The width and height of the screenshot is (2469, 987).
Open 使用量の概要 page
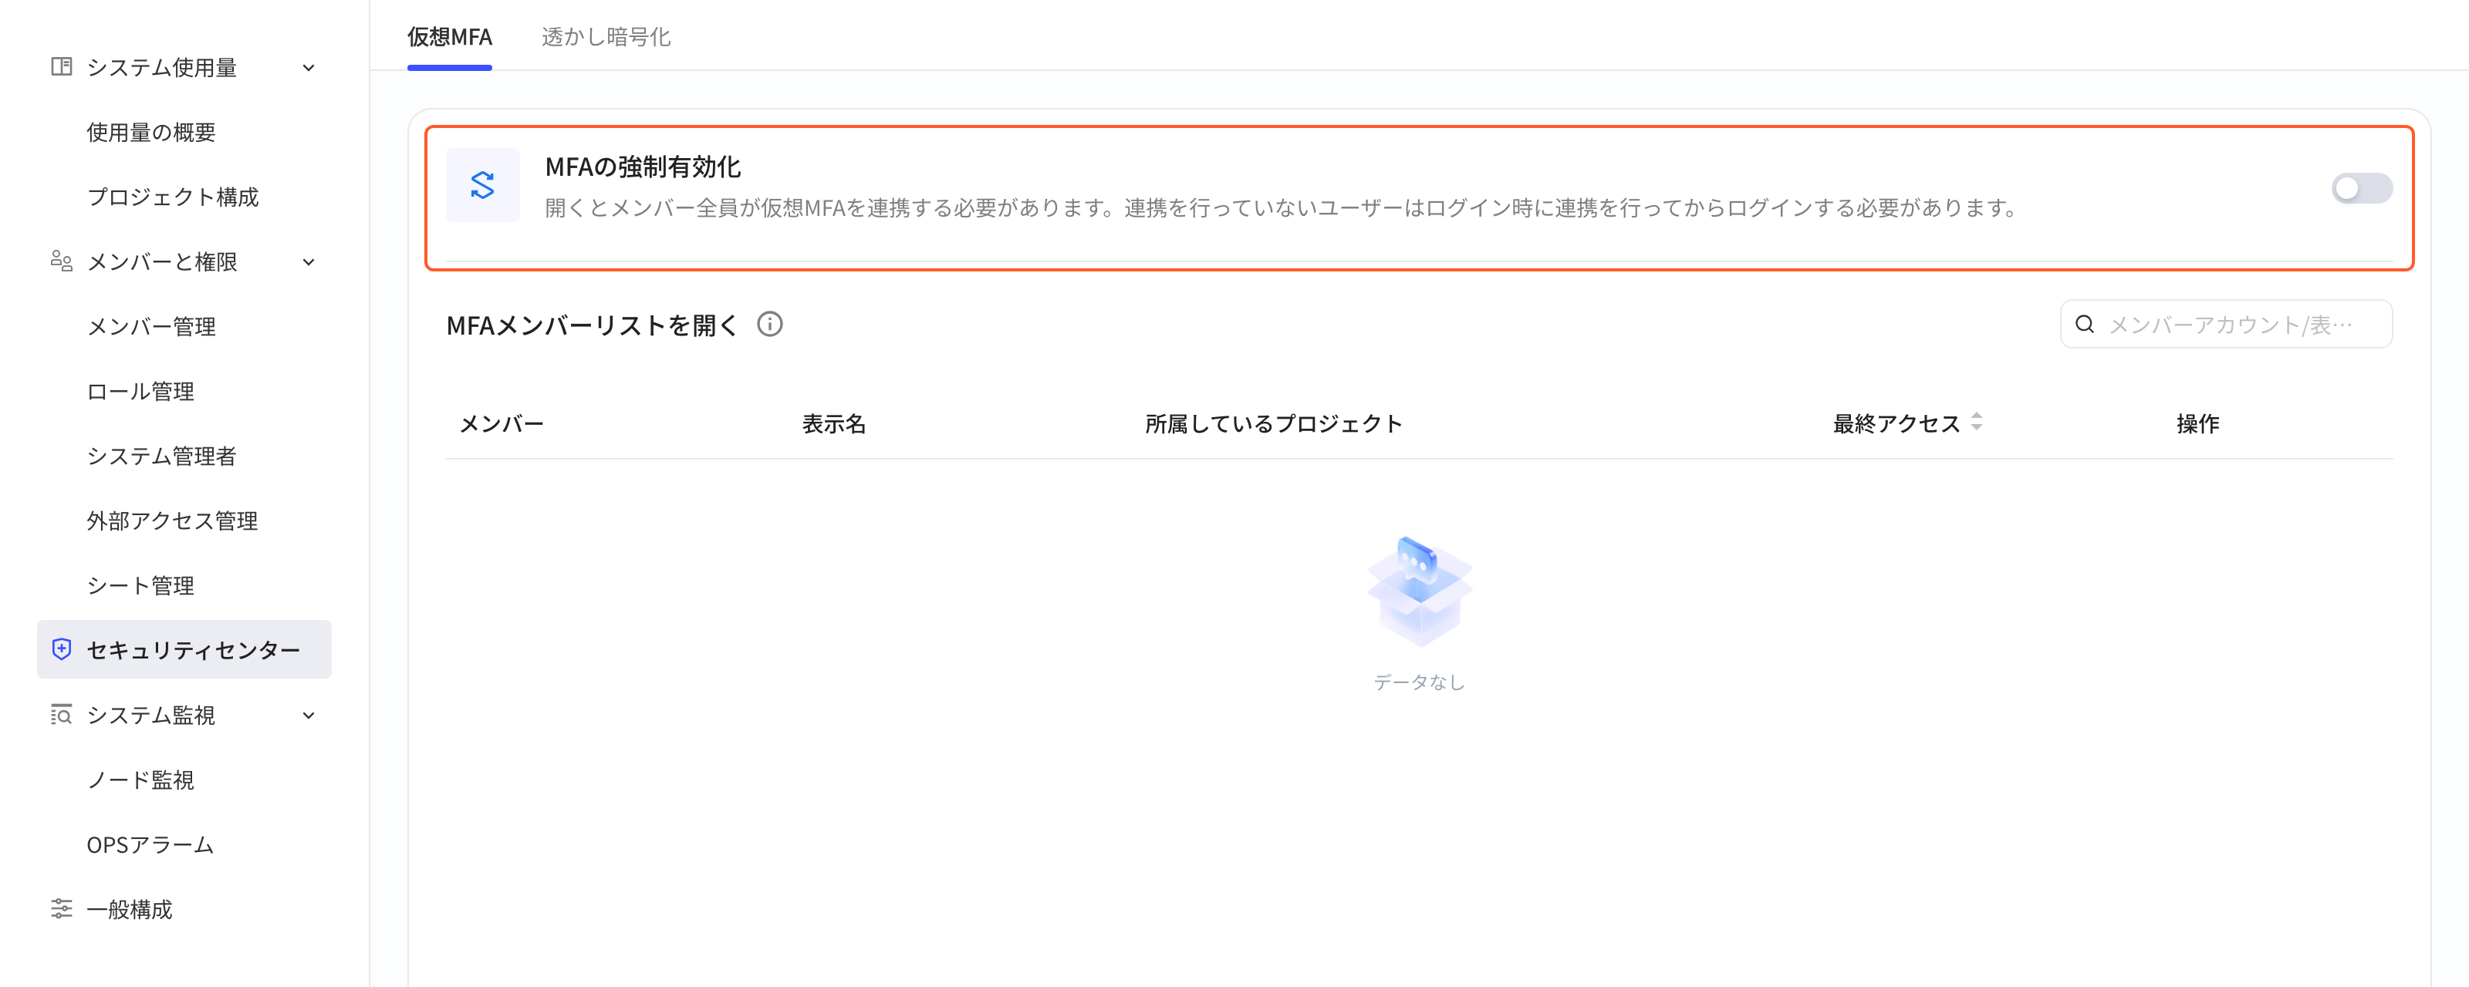(150, 132)
